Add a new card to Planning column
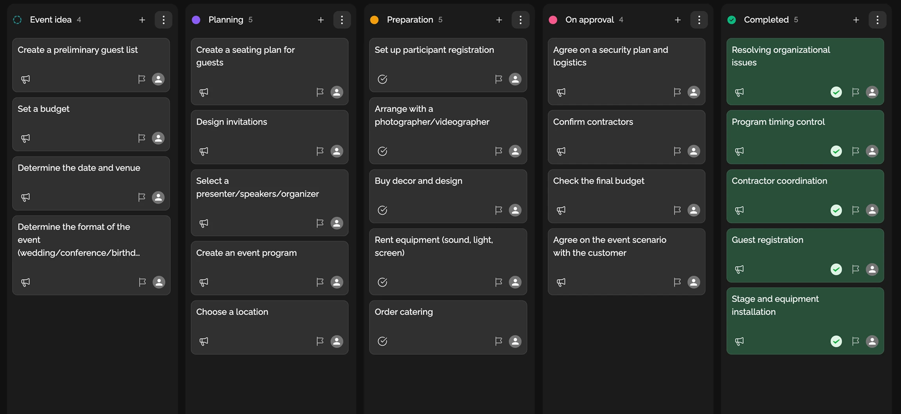 [x=321, y=20]
